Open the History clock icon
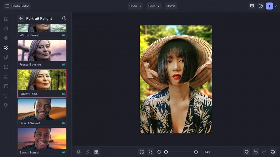 (273, 152)
